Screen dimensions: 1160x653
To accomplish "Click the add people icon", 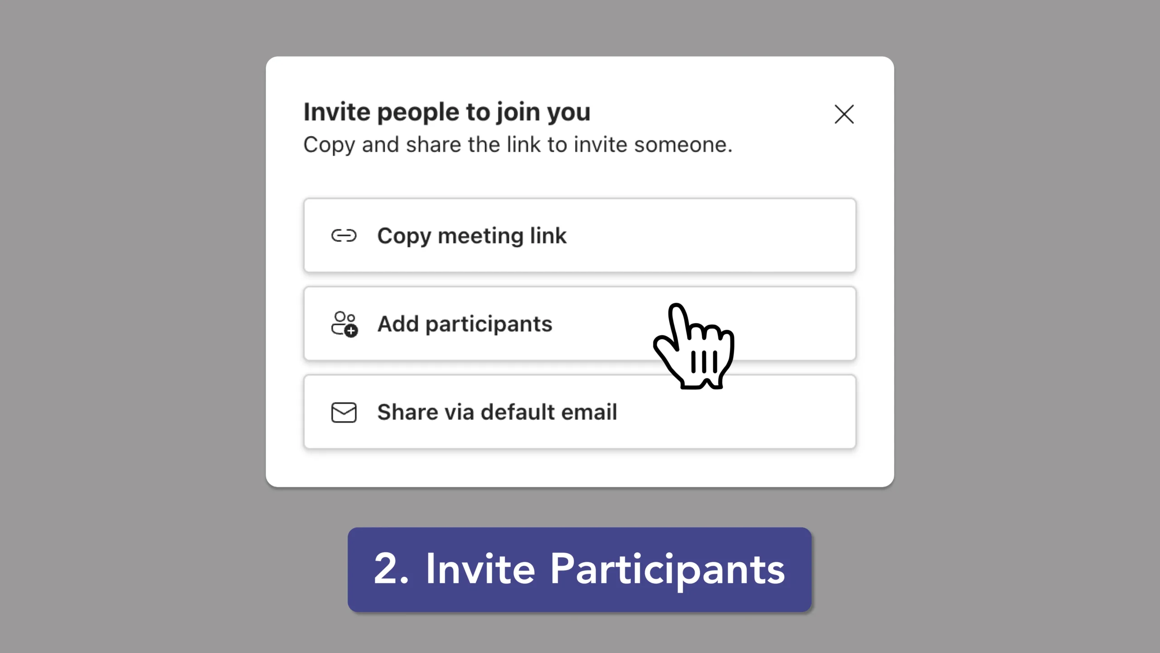I will coord(344,324).
